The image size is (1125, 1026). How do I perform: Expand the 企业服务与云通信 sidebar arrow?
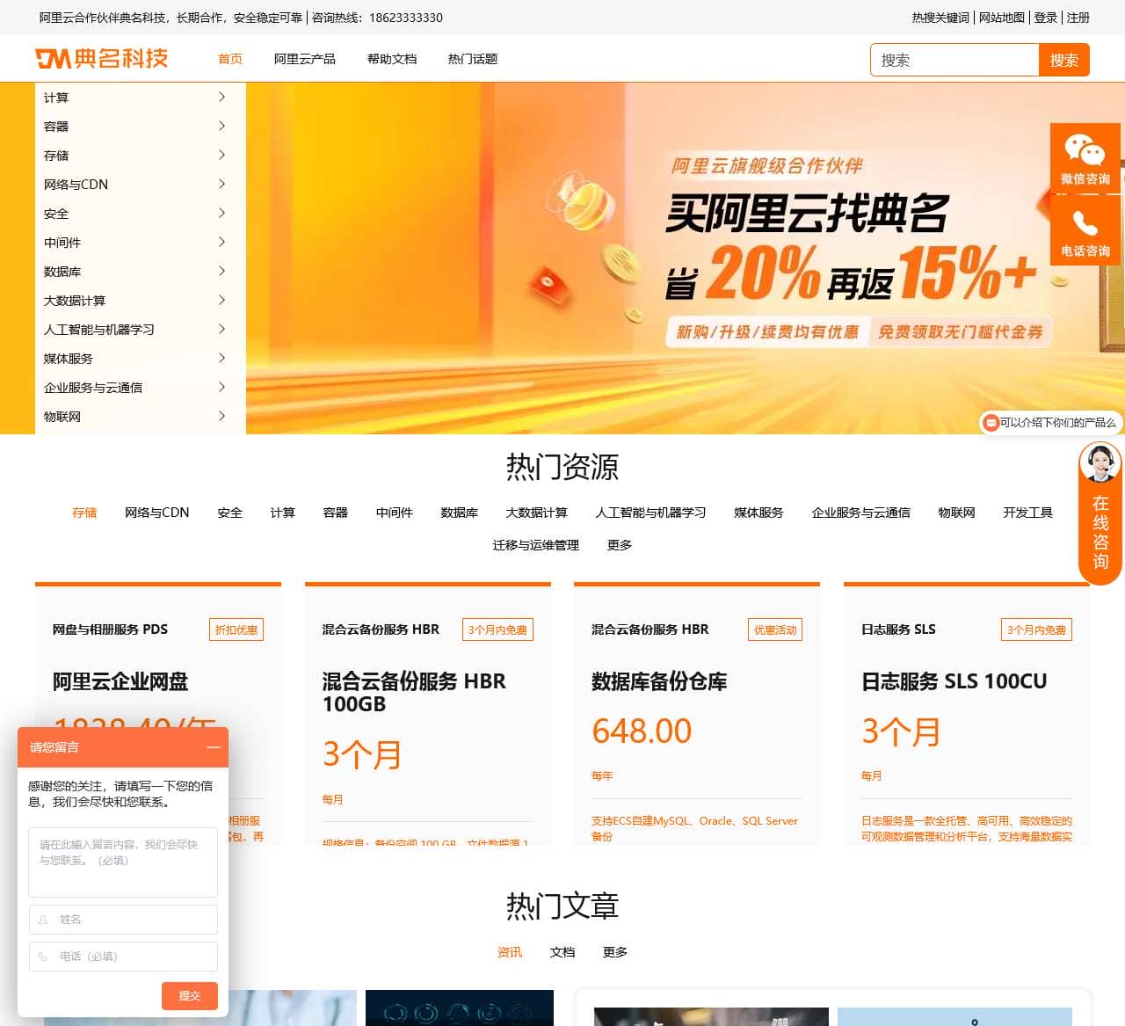point(221,387)
